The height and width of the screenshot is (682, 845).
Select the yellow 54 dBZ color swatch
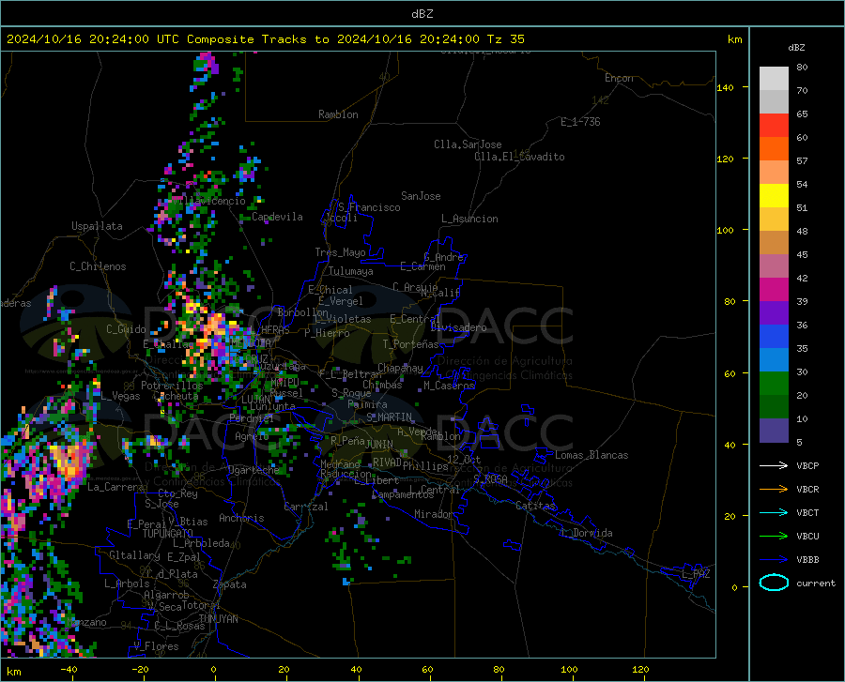[x=774, y=196]
